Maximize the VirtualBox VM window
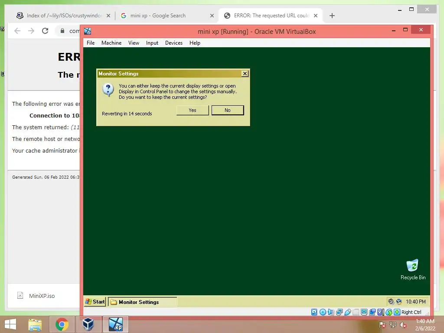Screen dimensions: 444x333 pyautogui.click(x=405, y=30)
